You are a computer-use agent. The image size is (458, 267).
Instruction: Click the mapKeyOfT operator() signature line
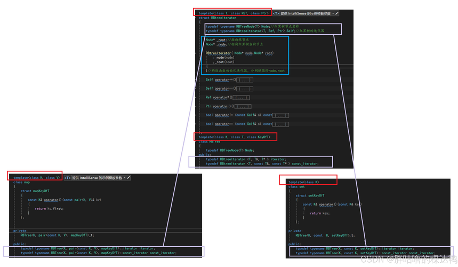65,200
